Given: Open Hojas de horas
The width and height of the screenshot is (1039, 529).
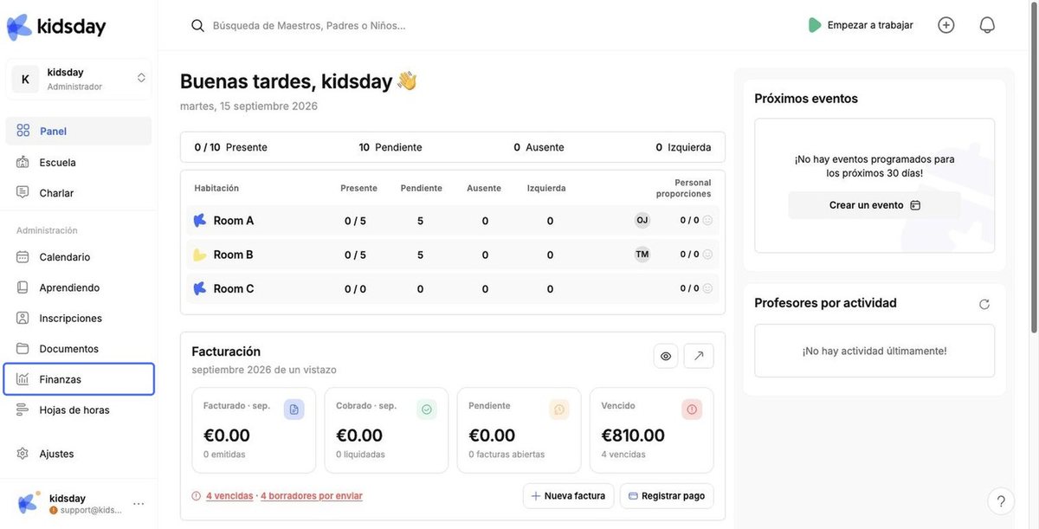Looking at the screenshot, I should pos(79,410).
